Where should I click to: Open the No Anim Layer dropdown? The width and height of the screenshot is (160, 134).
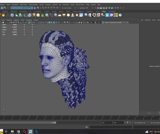click(155, 123)
